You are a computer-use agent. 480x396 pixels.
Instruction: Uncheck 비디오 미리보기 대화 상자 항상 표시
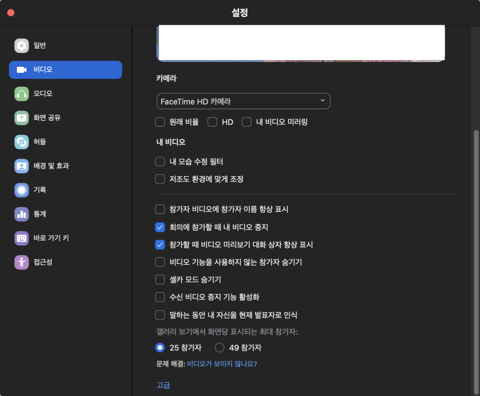point(160,245)
